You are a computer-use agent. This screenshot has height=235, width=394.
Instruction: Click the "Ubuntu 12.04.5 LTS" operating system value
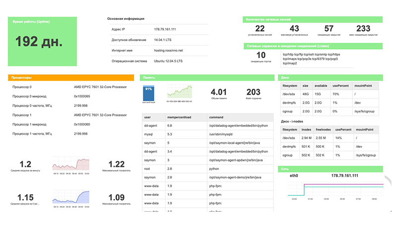[168, 61]
